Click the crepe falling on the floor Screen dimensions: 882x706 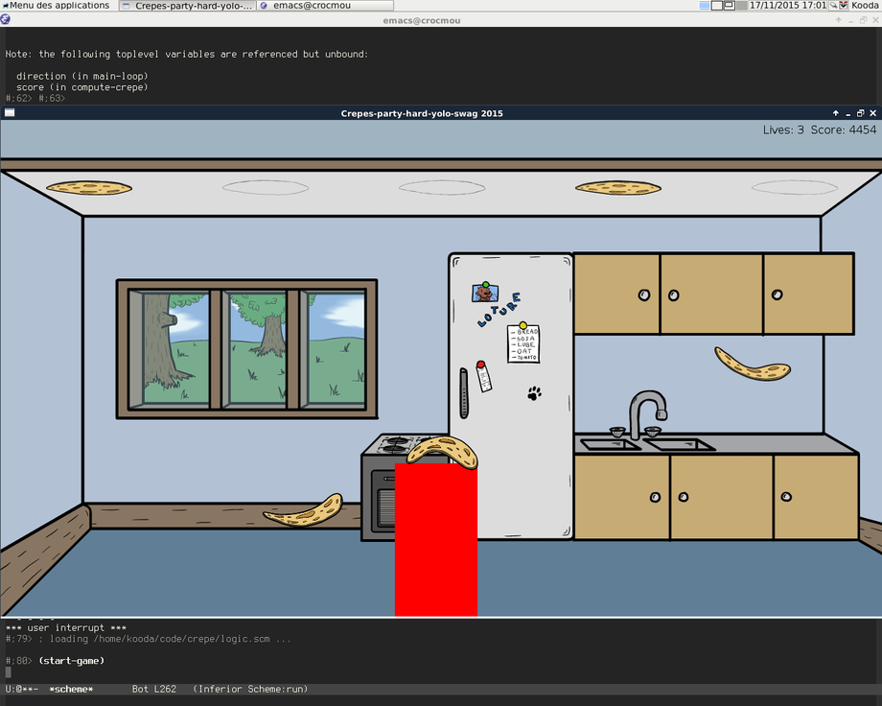tap(304, 511)
